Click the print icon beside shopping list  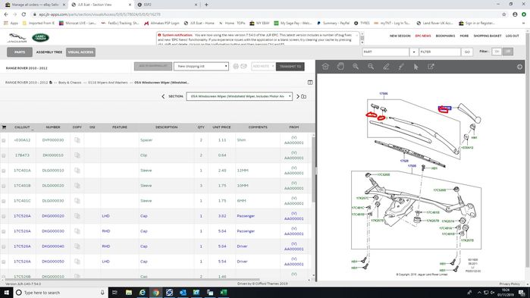click(236, 66)
